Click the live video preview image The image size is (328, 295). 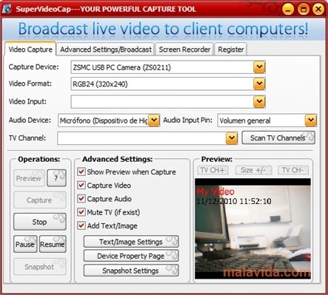click(x=252, y=228)
